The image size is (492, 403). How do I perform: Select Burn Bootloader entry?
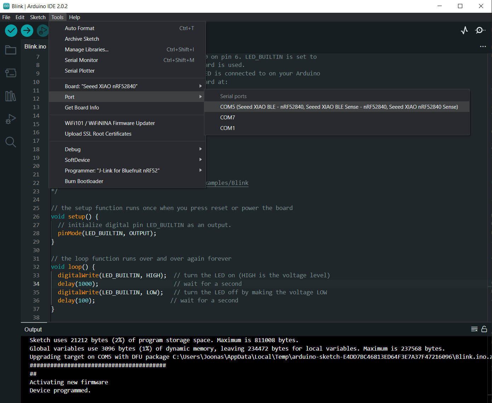tap(127, 181)
